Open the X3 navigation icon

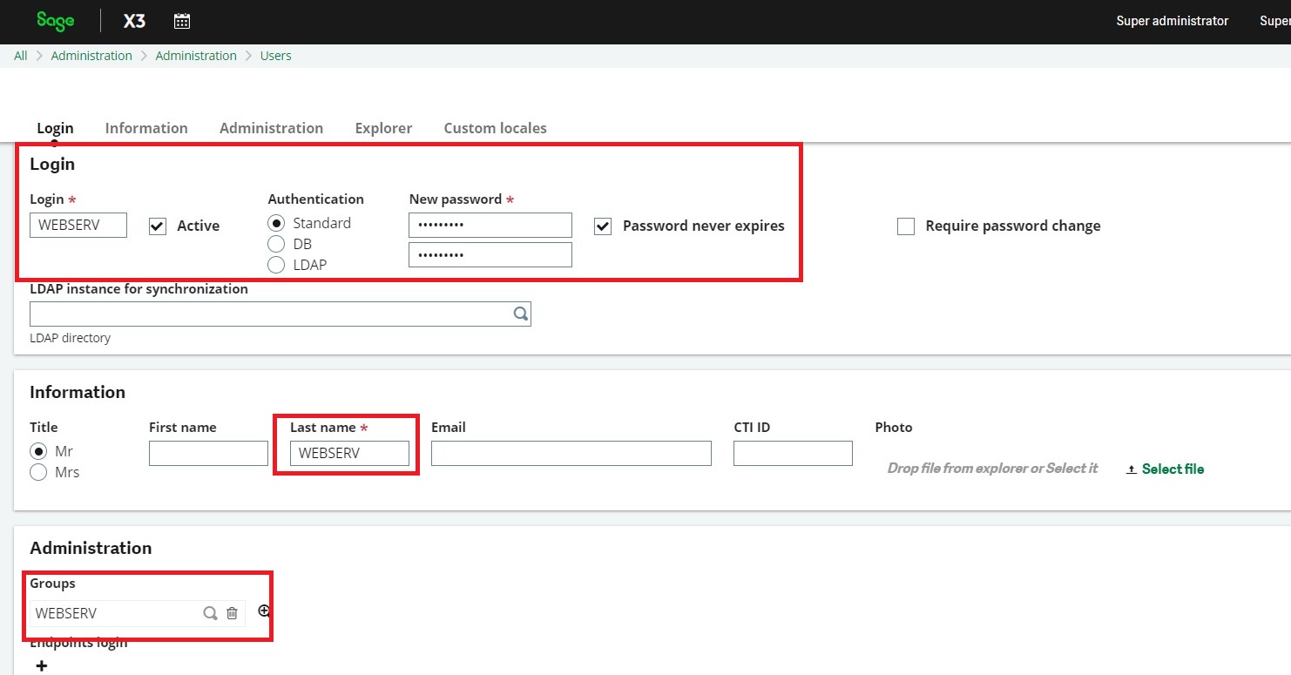point(133,20)
